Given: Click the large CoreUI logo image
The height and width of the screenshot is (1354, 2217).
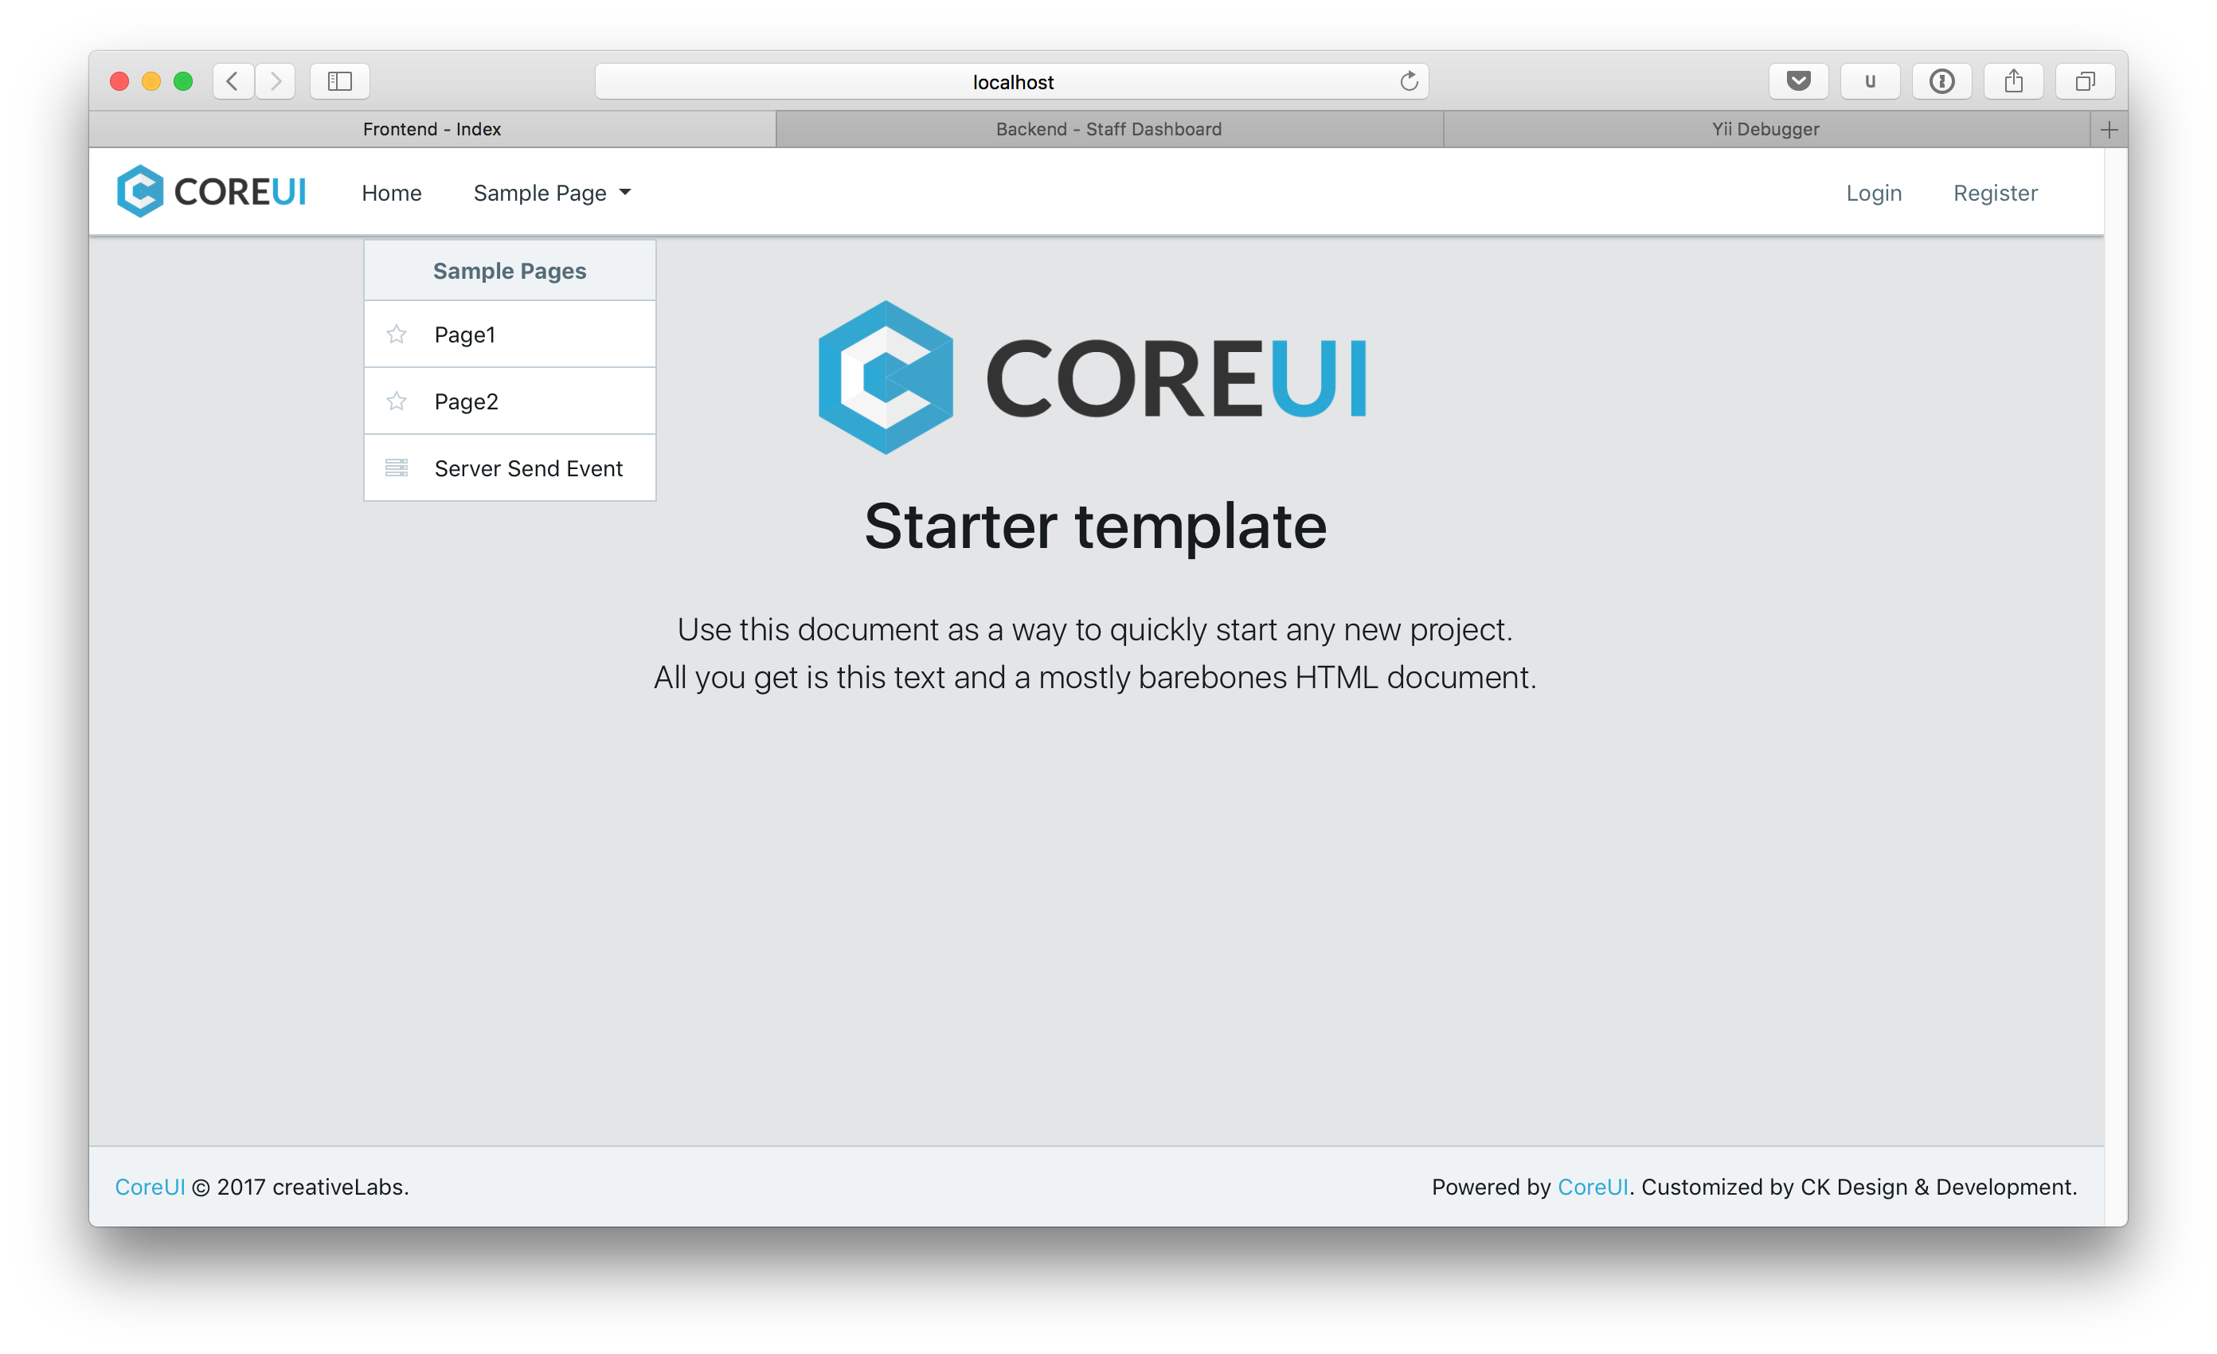Looking at the screenshot, I should point(1093,377).
